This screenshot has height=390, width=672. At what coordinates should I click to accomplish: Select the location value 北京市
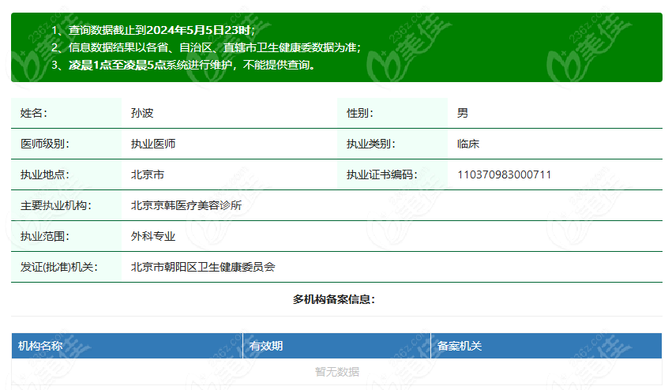[x=148, y=174]
